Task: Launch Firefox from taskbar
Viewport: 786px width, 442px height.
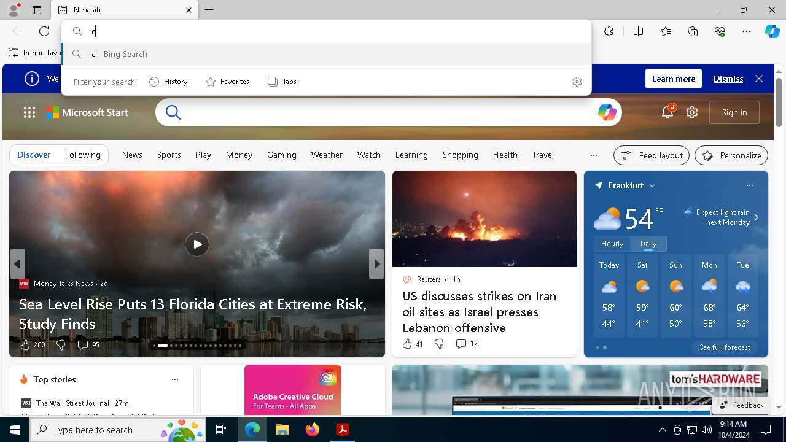Action: coord(313,430)
